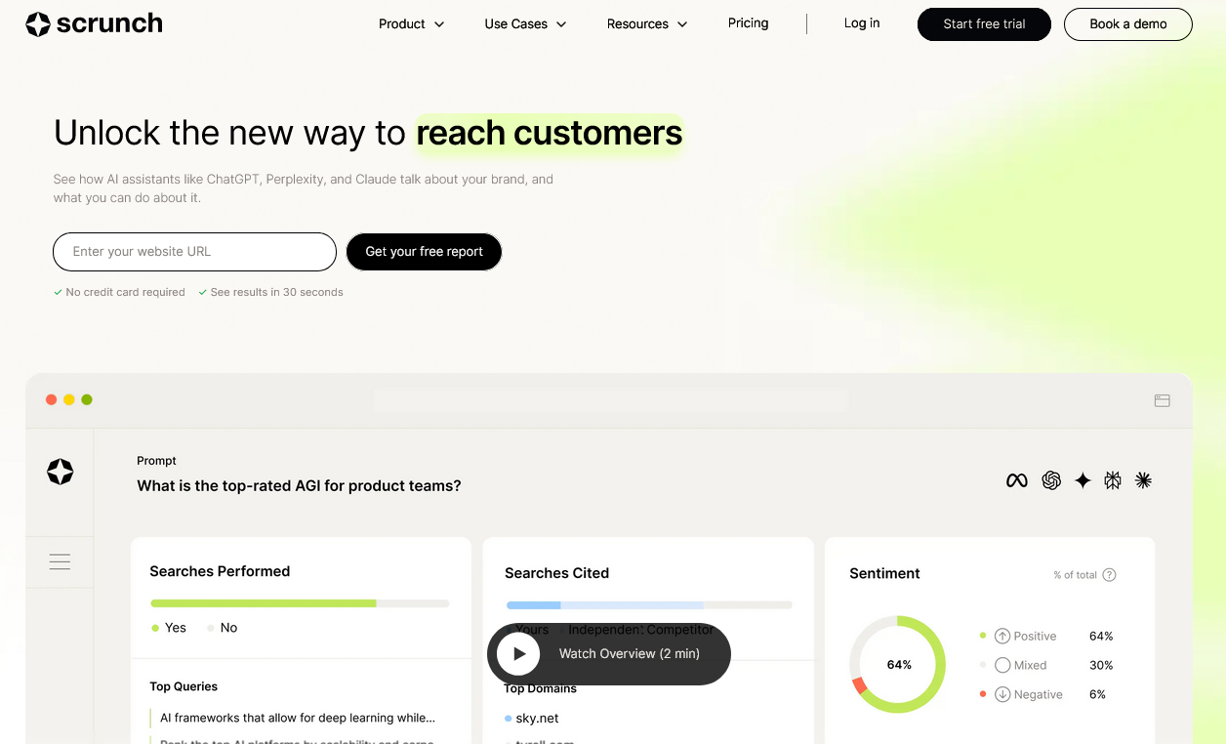Select the No legend under Searches Performed
Screen dimensions: 1226x744
coord(222,628)
